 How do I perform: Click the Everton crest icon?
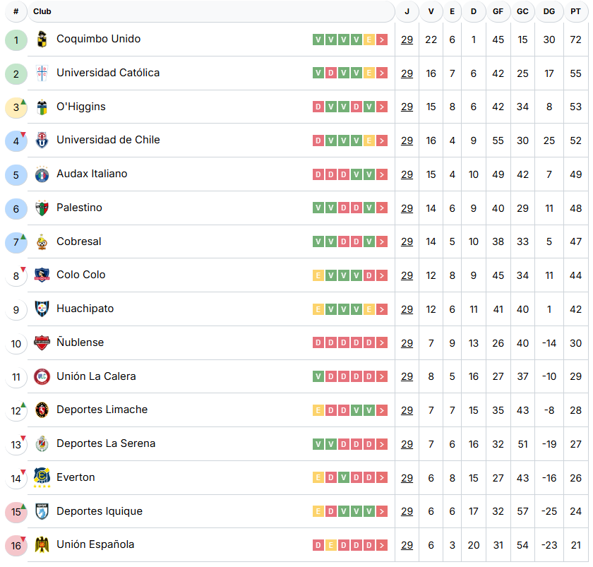(42, 477)
